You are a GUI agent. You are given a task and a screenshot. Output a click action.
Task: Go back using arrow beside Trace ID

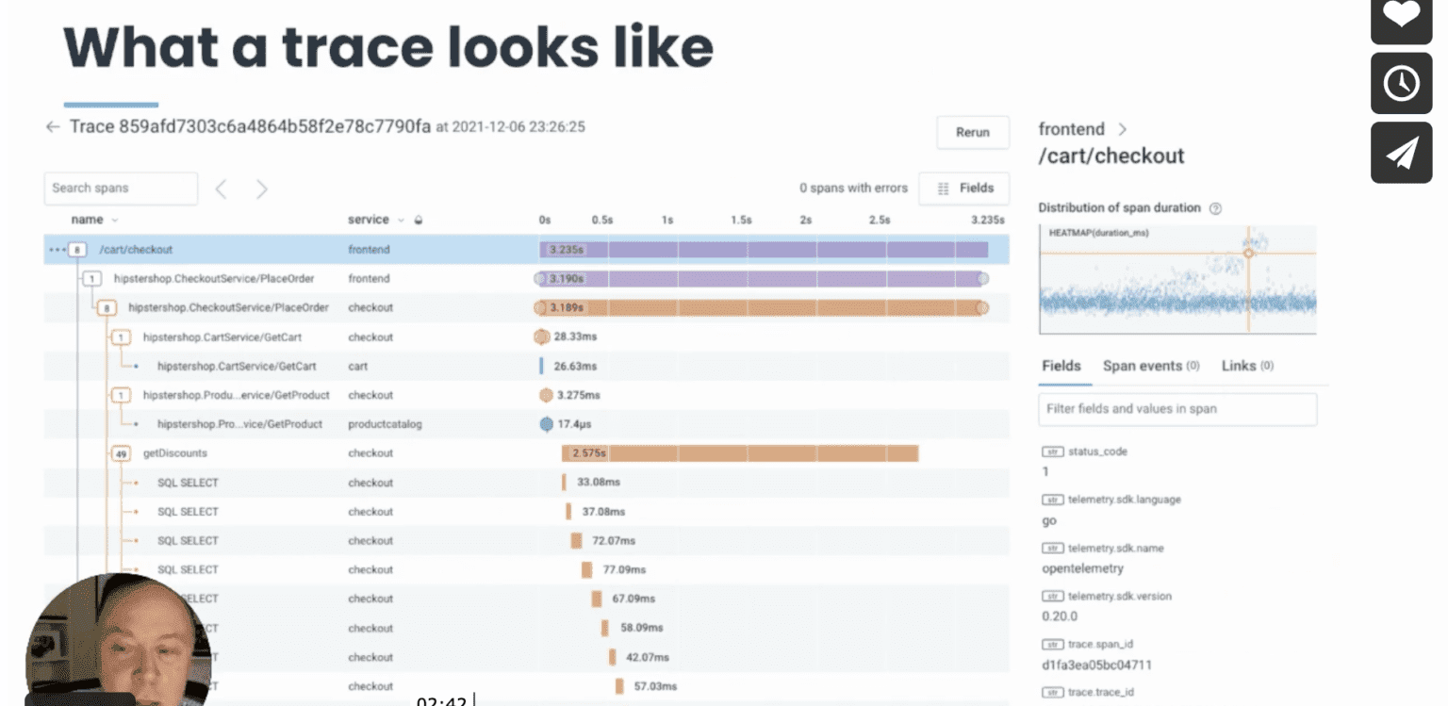tap(53, 127)
